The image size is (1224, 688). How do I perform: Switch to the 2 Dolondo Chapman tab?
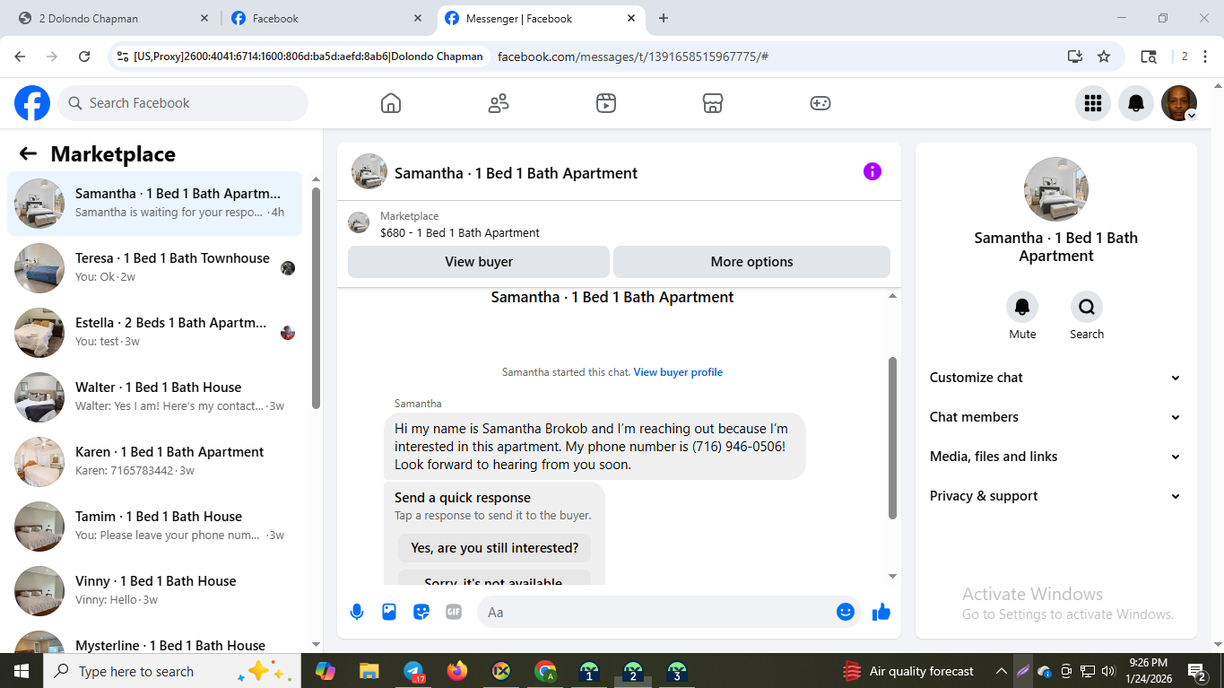[112, 18]
